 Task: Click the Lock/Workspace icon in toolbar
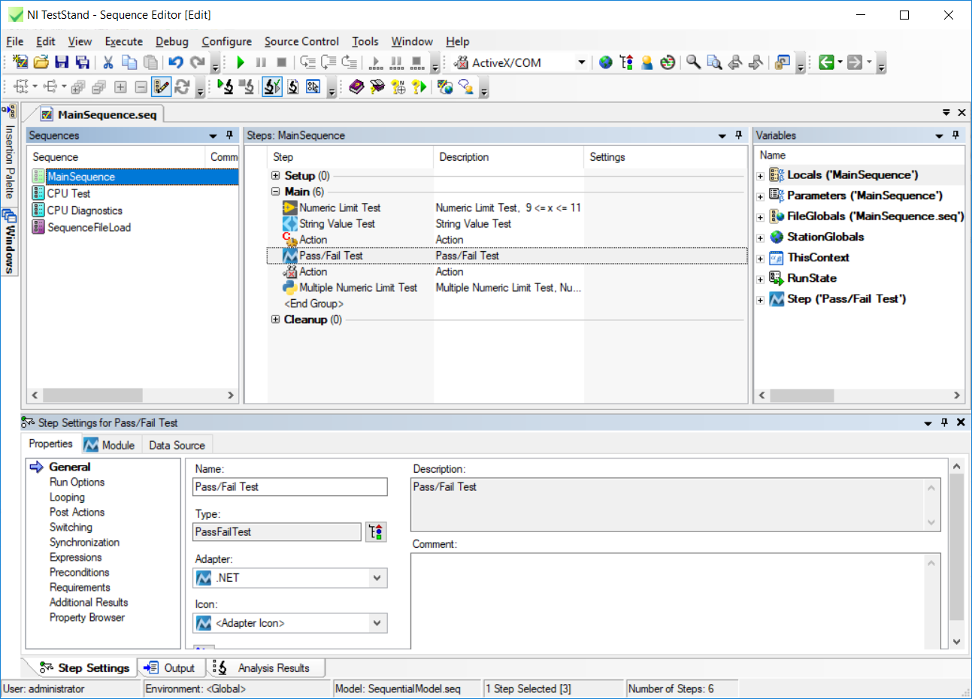(x=783, y=62)
